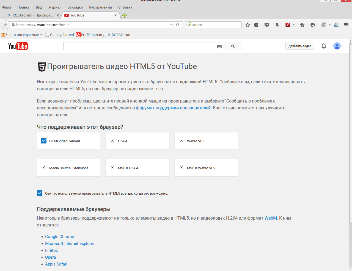Expand the URL bar history dropdown
Screen dimensions: 352x271
171,25
